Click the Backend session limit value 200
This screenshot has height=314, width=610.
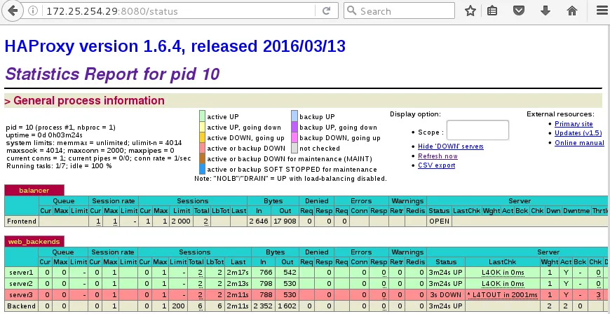[178, 306]
